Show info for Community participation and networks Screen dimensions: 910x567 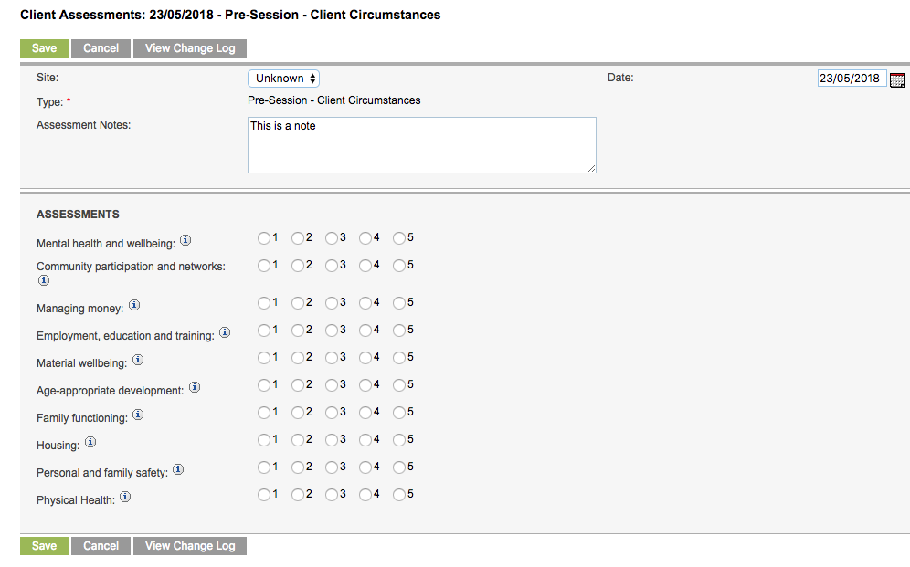(x=44, y=280)
